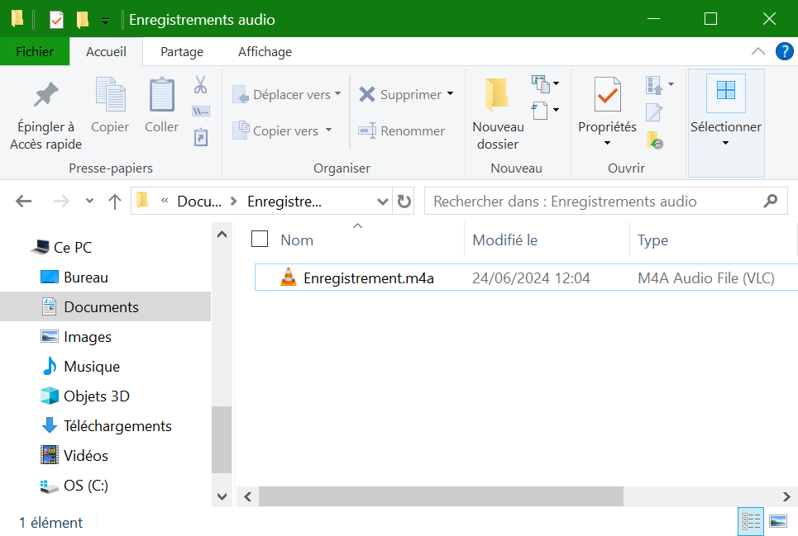Open the help question mark icon
Image resolution: width=798 pixels, height=536 pixels.
point(784,51)
